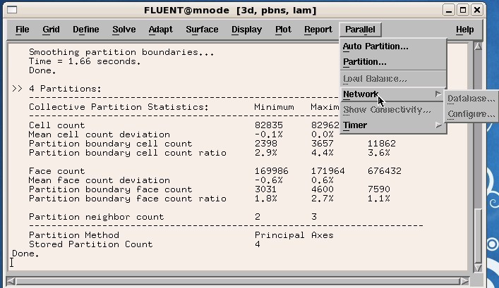The height and width of the screenshot is (288, 499).
Task: Select the Define menu
Action: click(x=85, y=30)
